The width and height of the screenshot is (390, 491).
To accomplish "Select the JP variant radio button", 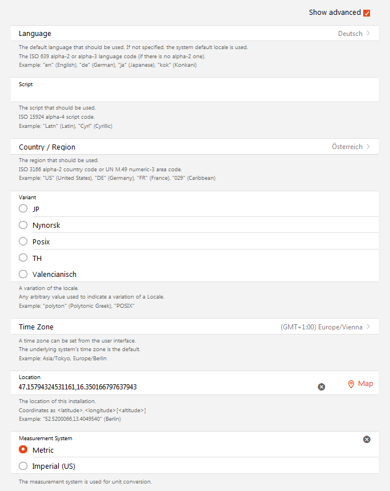I will tap(23, 209).
